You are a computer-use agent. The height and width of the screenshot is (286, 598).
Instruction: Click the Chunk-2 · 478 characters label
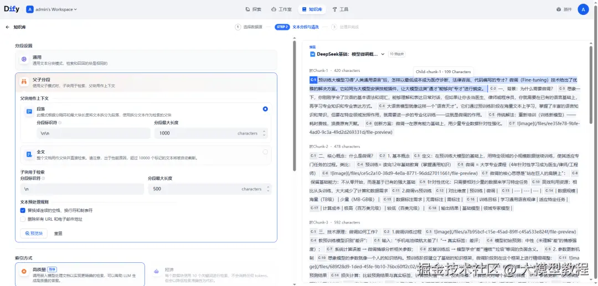coord(334,146)
